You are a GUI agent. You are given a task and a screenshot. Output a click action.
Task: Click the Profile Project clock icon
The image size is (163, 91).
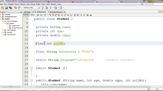pos(61,8)
